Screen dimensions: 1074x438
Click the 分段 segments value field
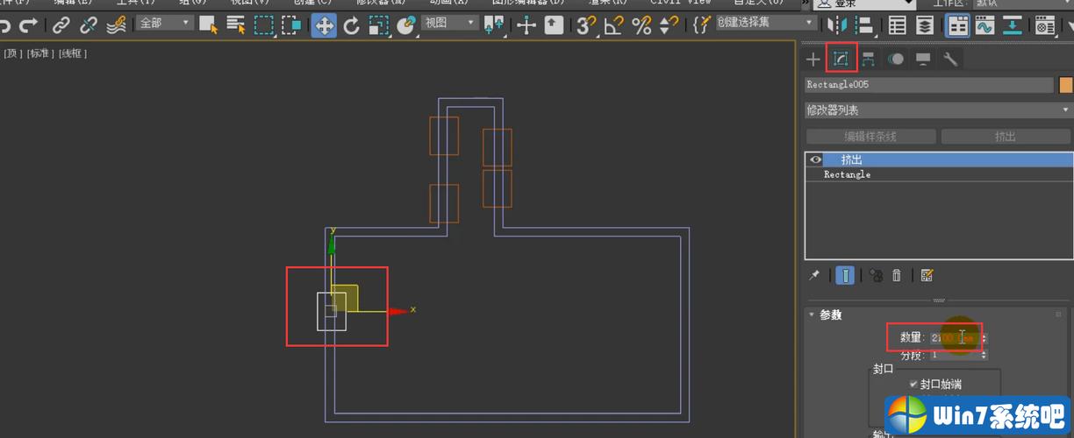click(x=953, y=355)
